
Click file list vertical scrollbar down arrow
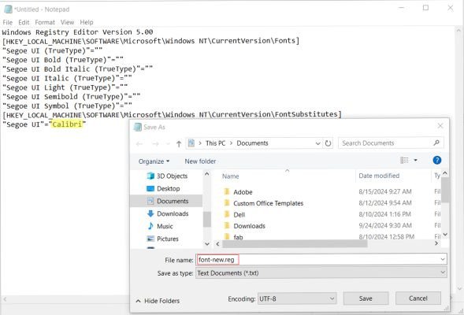click(445, 235)
